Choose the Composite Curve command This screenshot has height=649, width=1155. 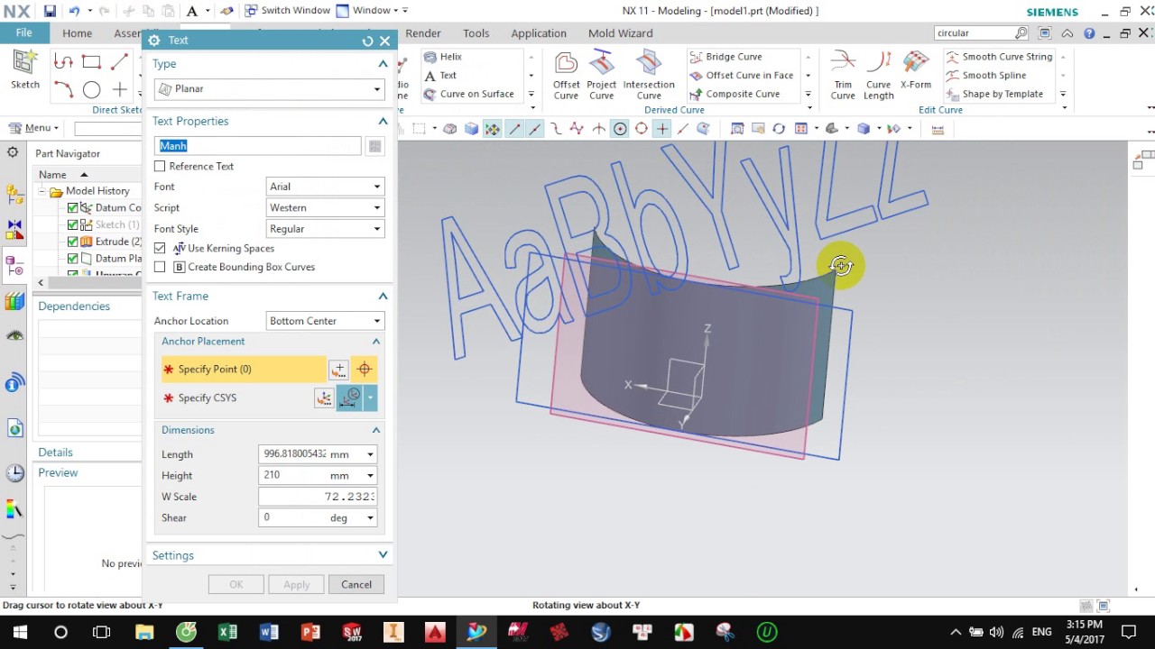click(735, 94)
